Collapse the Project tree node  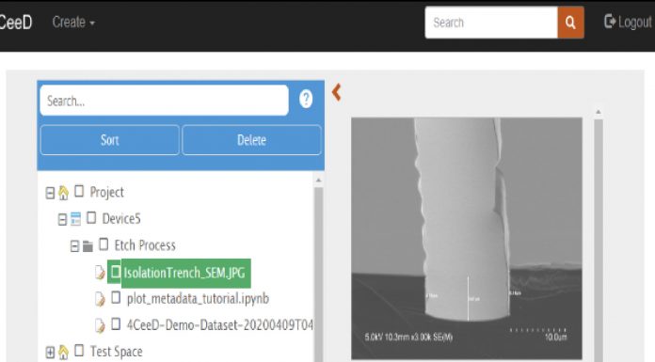tap(50, 193)
